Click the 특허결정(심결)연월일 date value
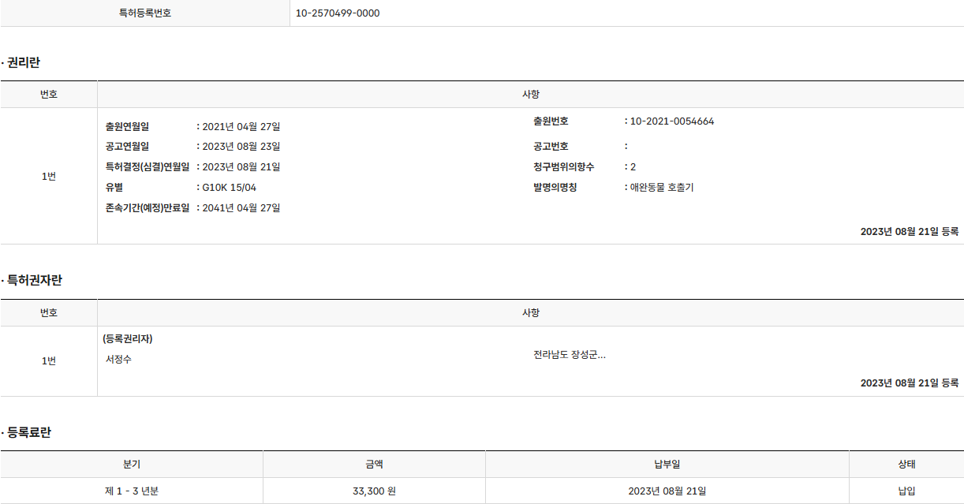The width and height of the screenshot is (964, 504). 241,167
